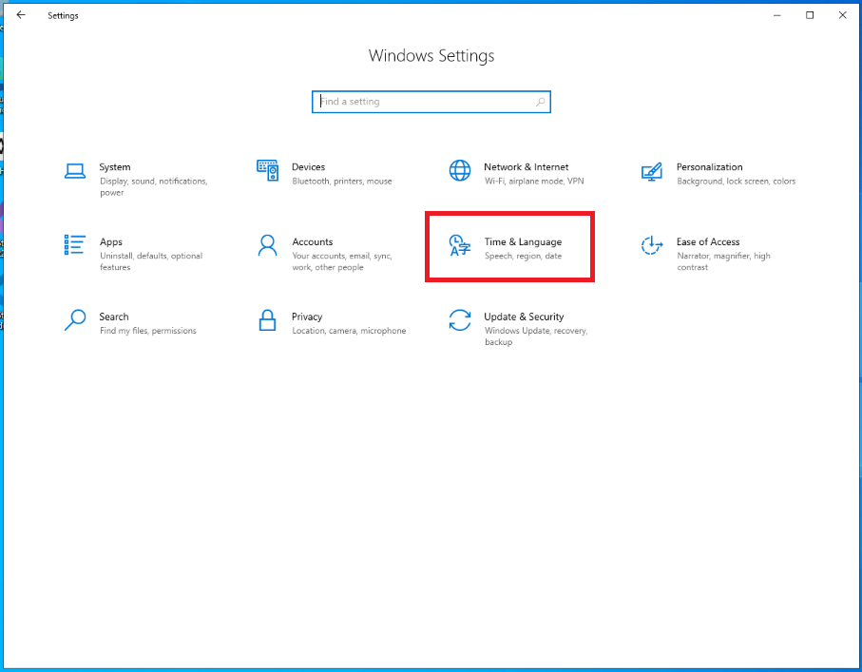Click 'Narrator, magnifier, high contrast' description
862x672 pixels.
click(723, 261)
